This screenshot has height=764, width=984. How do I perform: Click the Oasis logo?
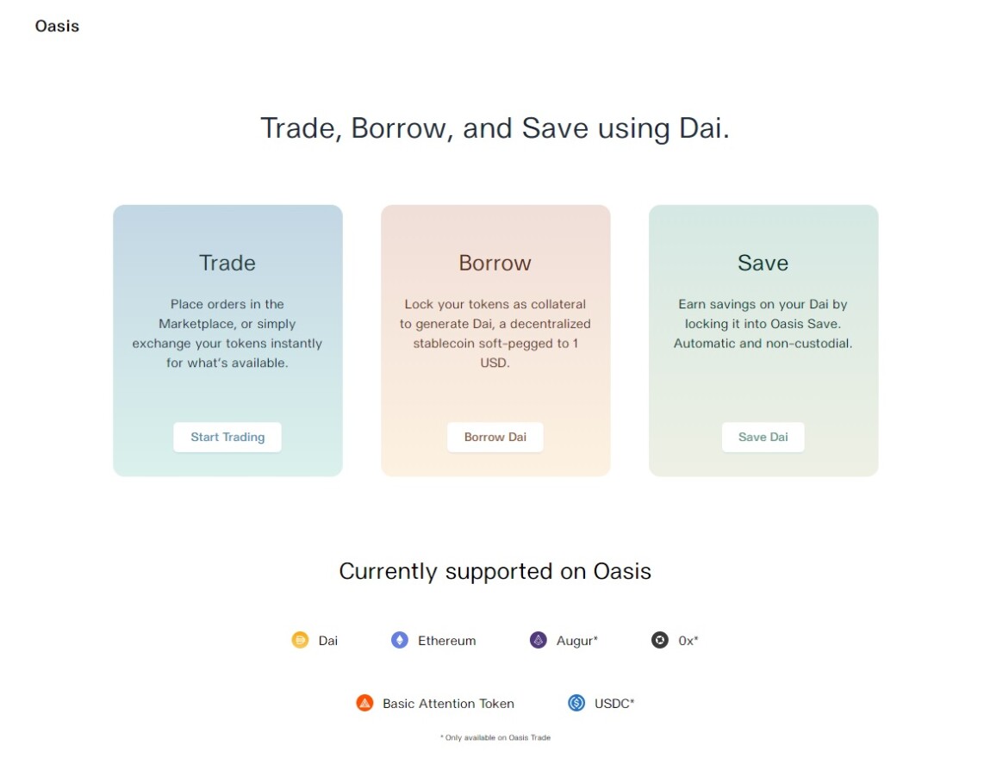pos(56,26)
